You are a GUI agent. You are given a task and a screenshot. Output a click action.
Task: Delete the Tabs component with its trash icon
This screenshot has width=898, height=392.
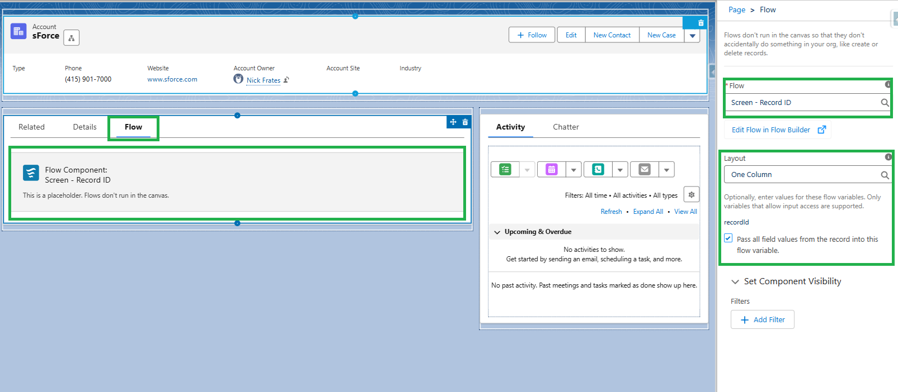coord(465,122)
